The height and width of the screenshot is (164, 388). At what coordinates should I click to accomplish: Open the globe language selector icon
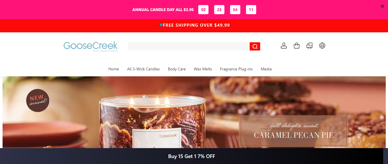click(322, 46)
